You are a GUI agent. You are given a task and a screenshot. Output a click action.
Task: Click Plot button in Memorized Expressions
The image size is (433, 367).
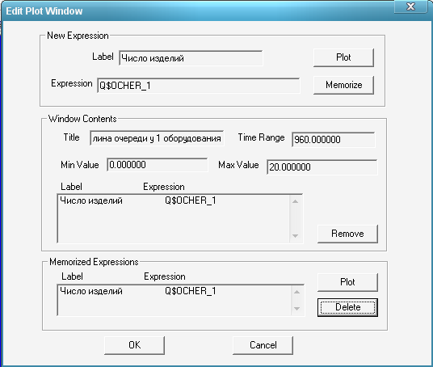(347, 282)
